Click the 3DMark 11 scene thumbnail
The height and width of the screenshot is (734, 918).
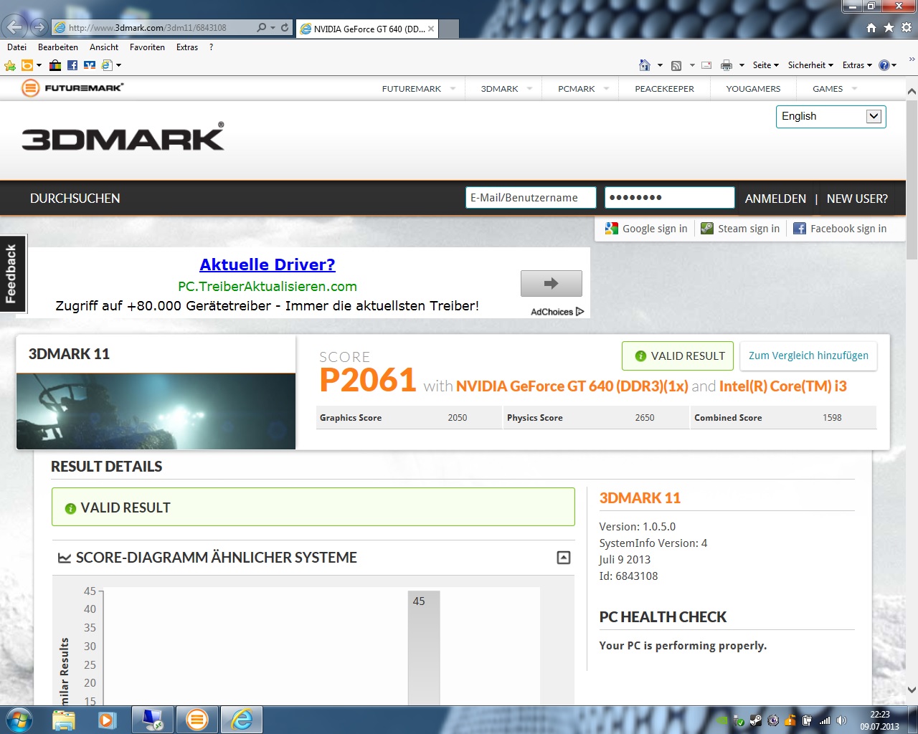156,411
